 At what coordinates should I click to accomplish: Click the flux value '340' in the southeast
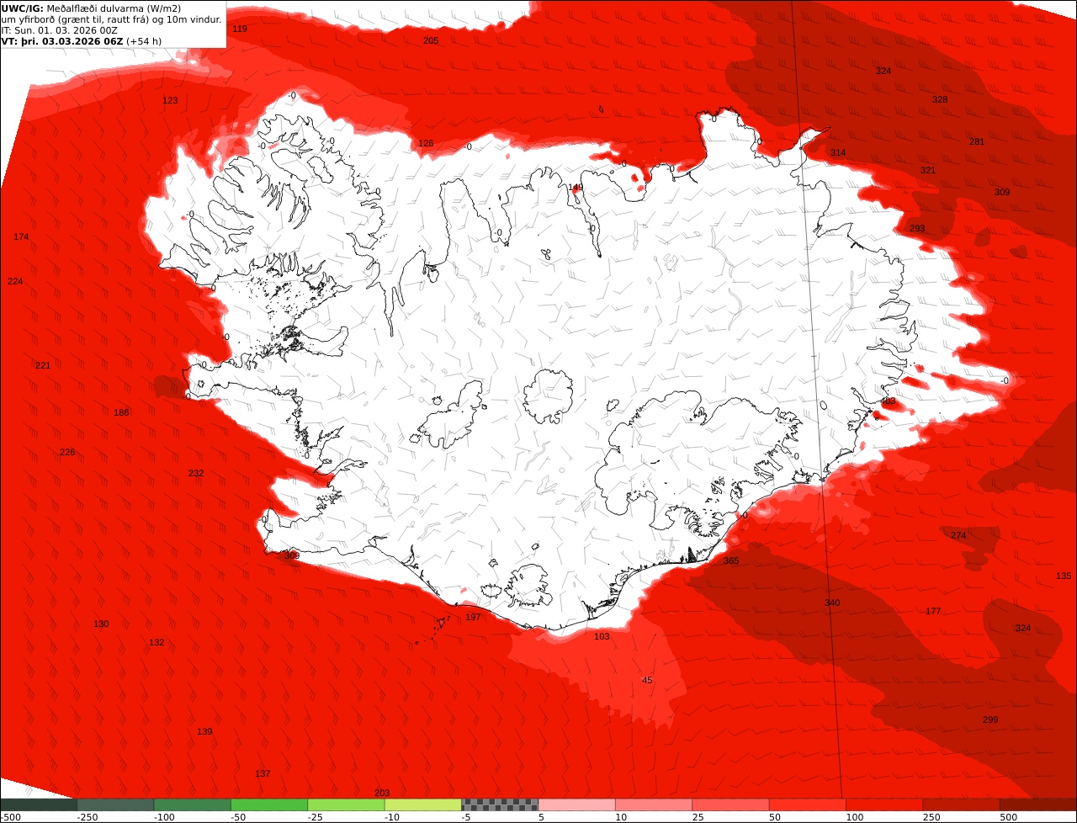(x=832, y=603)
